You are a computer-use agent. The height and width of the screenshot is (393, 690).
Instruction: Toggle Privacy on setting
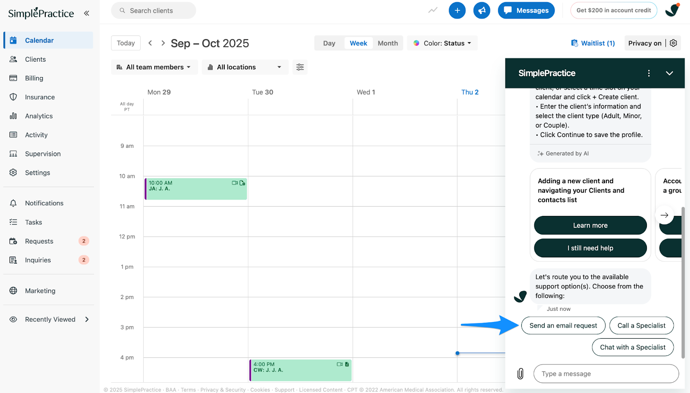(644, 43)
